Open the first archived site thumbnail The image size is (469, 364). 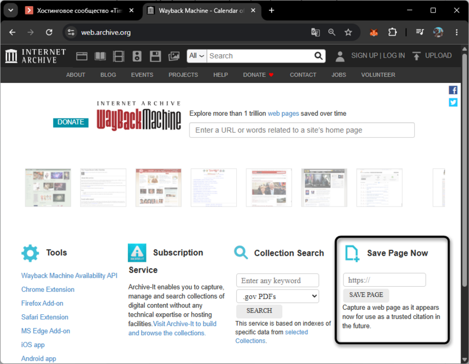click(x=48, y=188)
